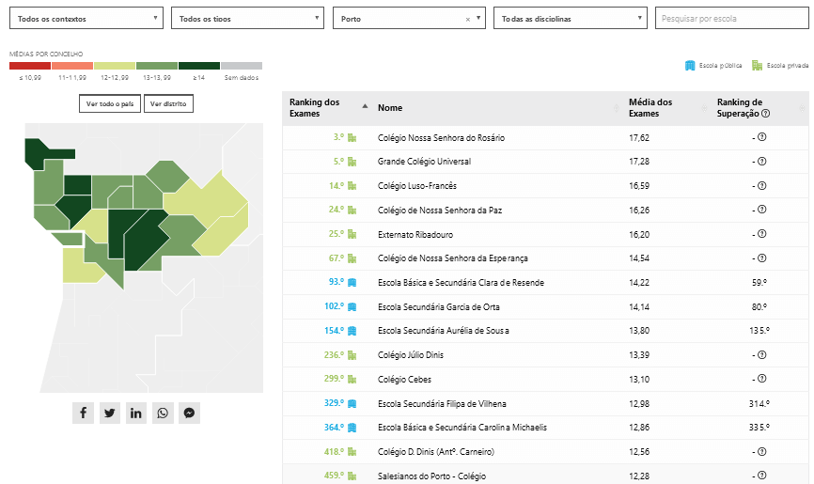Click the WhatsApp share icon
Viewport: 814px width, 484px height.
tap(163, 413)
